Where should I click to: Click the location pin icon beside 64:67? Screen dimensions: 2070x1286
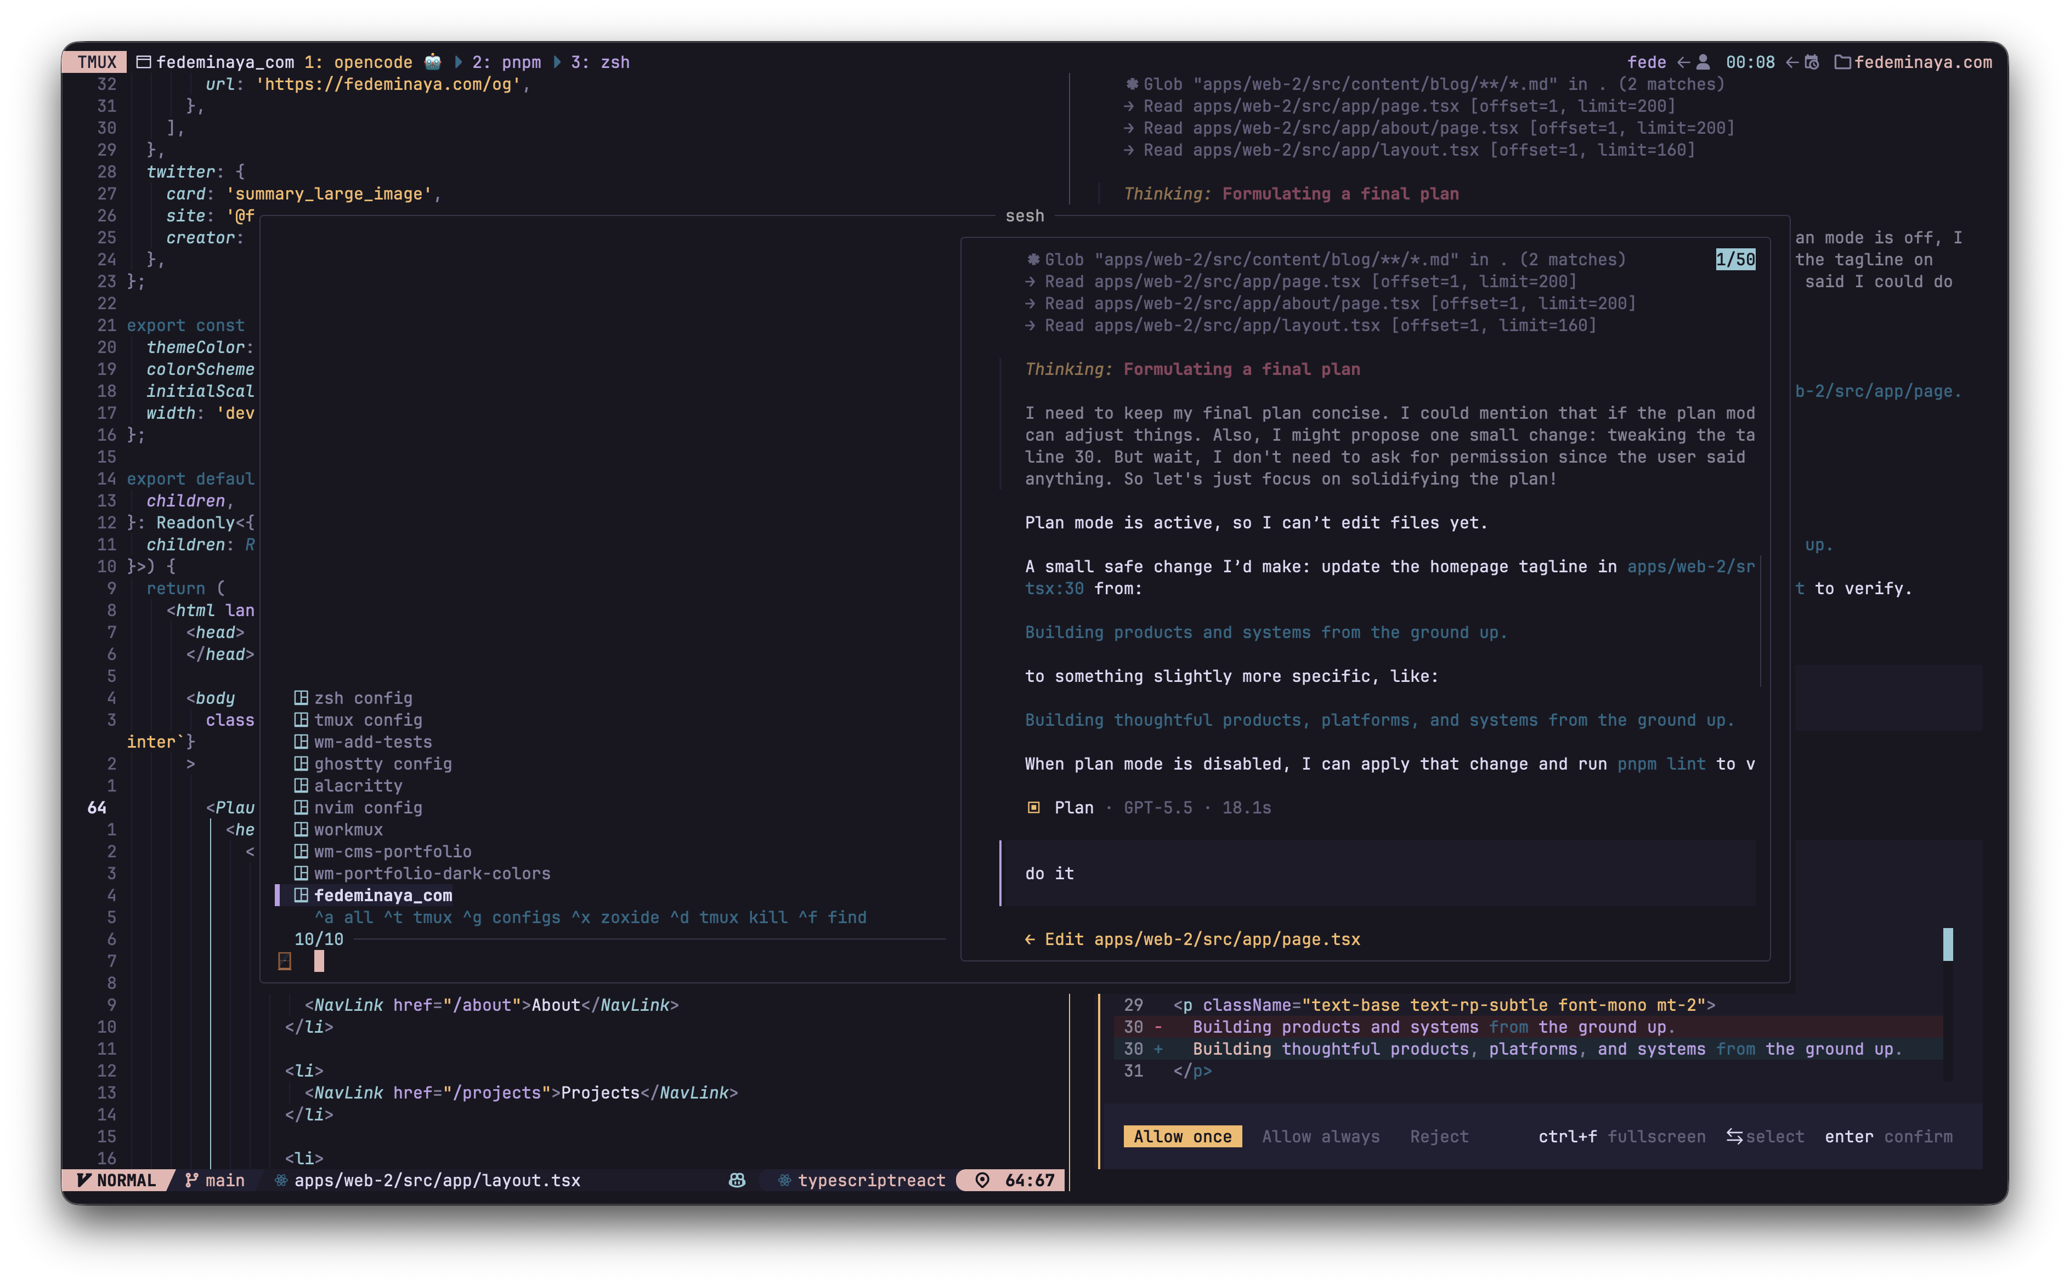coord(983,1181)
